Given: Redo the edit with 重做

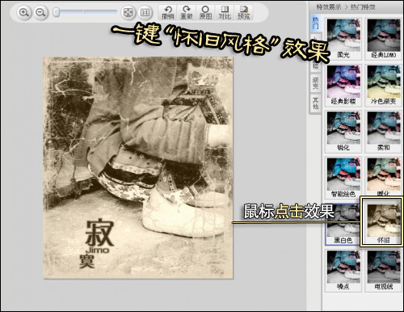Looking at the screenshot, I should tap(187, 13).
